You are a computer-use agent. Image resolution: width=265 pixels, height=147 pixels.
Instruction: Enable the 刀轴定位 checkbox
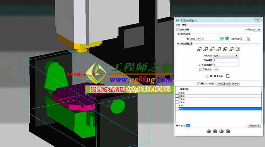[201, 69]
